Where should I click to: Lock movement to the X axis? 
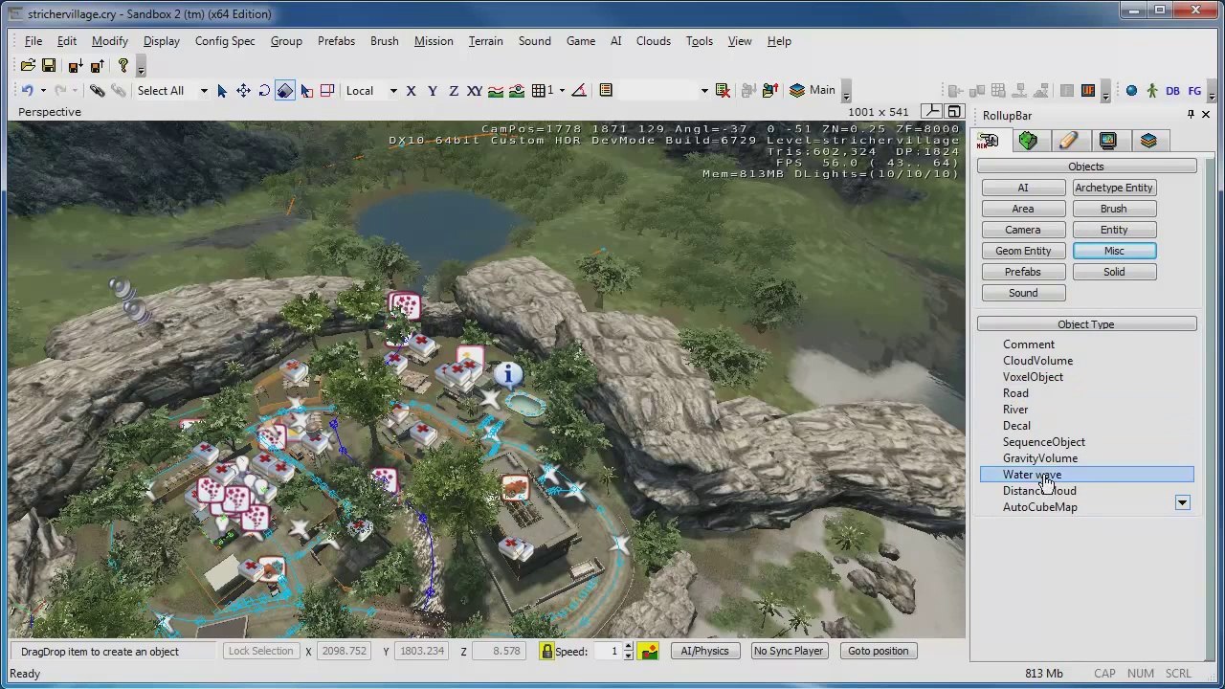[411, 91]
